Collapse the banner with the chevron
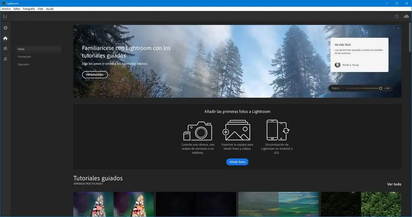The height and width of the screenshot is (217, 412). tap(398, 28)
